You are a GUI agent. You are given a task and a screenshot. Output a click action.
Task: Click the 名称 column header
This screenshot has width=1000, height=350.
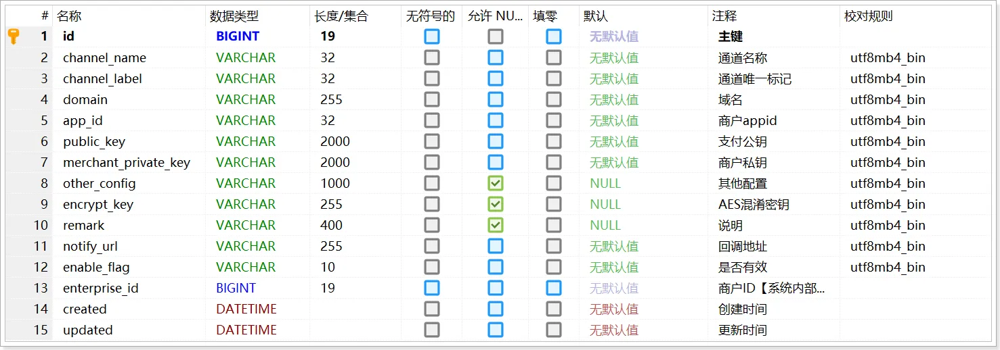pos(69,16)
